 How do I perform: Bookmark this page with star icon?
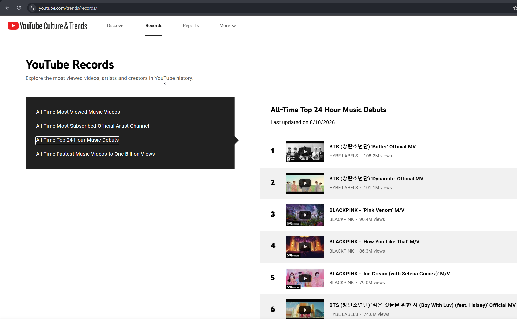tap(515, 8)
